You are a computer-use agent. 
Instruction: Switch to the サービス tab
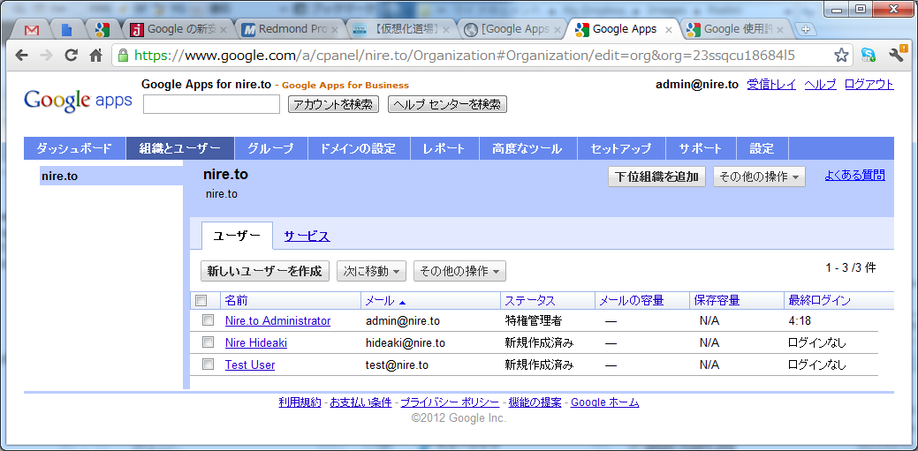[x=307, y=237]
